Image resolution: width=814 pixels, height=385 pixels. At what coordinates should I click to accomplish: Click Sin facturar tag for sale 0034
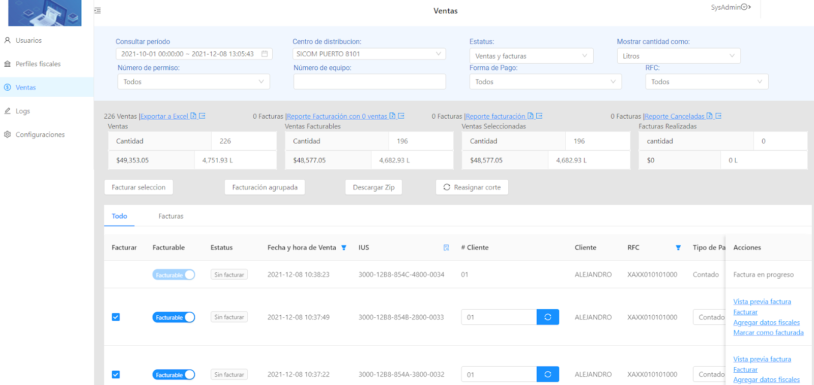pos(229,274)
